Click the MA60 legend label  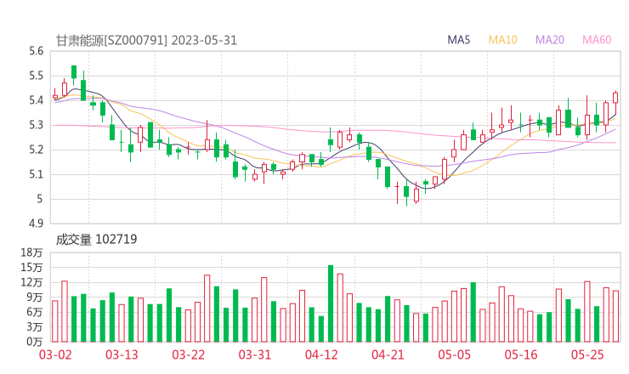[597, 40]
